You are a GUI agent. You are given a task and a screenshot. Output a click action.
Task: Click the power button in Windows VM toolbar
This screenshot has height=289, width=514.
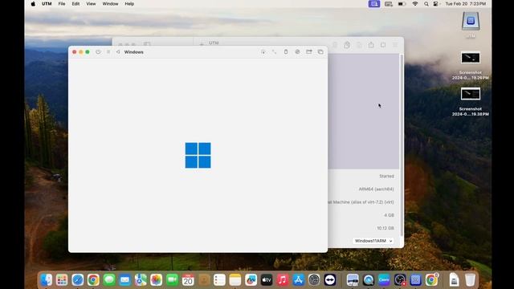(x=98, y=52)
